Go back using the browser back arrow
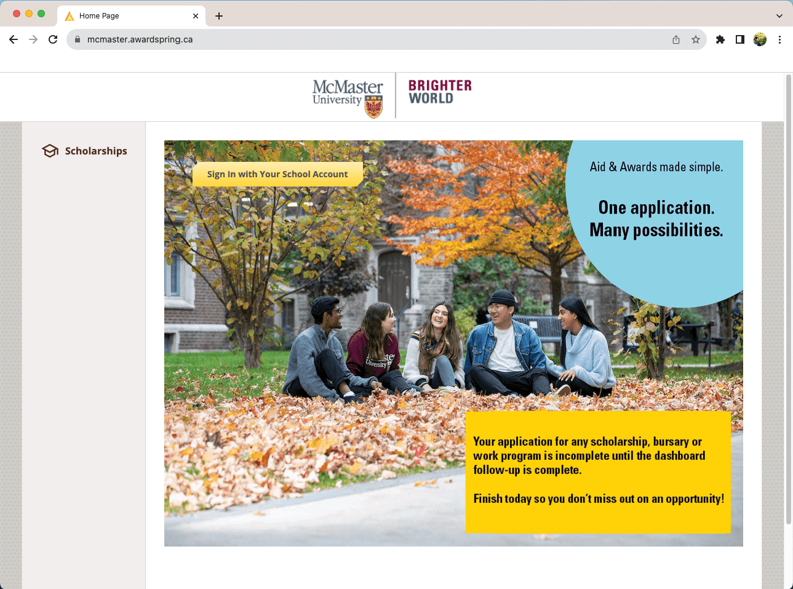 pos(14,39)
